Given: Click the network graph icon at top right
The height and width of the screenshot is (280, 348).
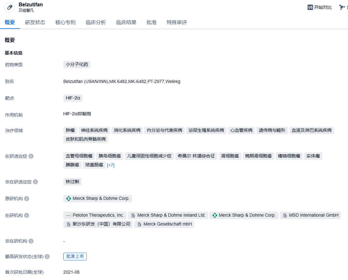Looking at the screenshot, I should (x=342, y=7).
